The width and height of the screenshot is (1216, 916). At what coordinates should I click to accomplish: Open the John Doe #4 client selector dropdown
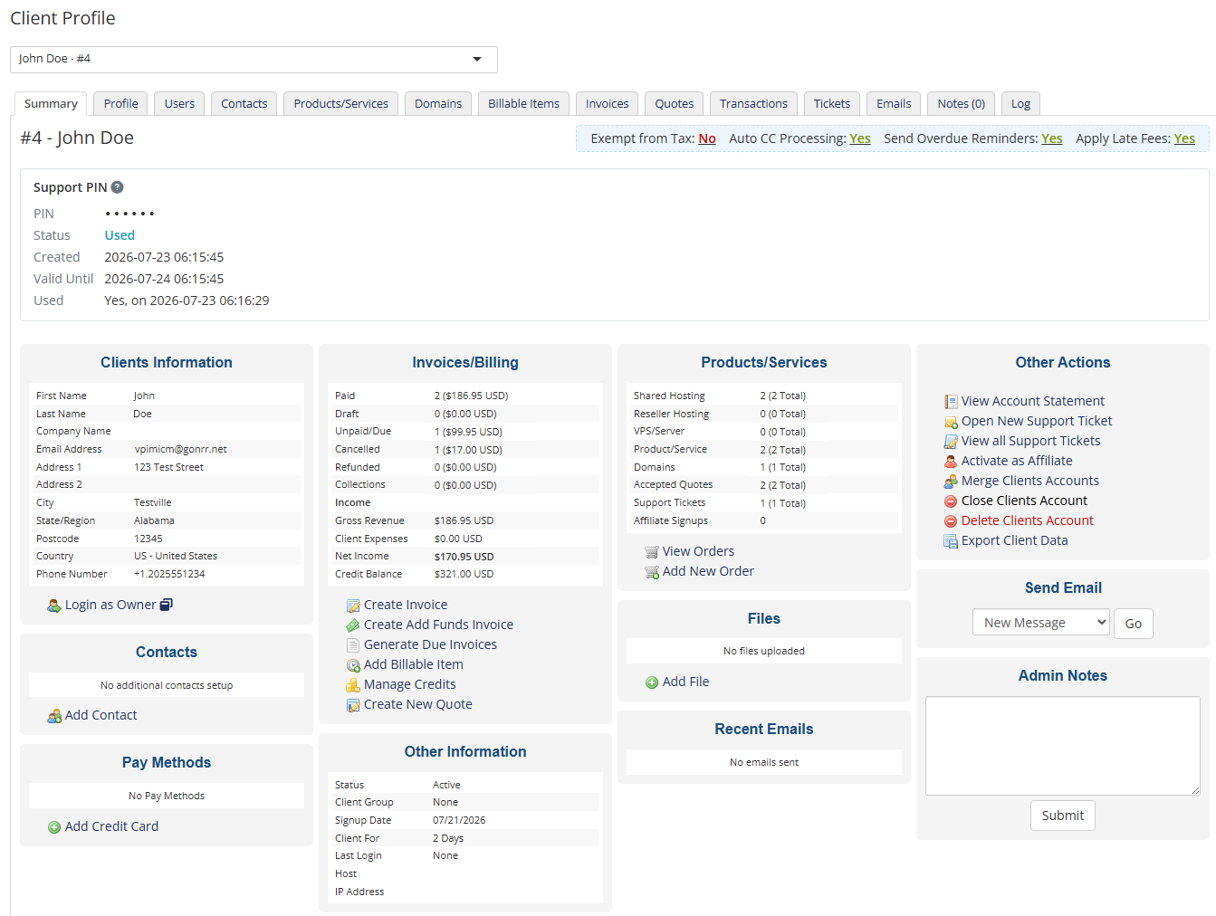coord(254,60)
